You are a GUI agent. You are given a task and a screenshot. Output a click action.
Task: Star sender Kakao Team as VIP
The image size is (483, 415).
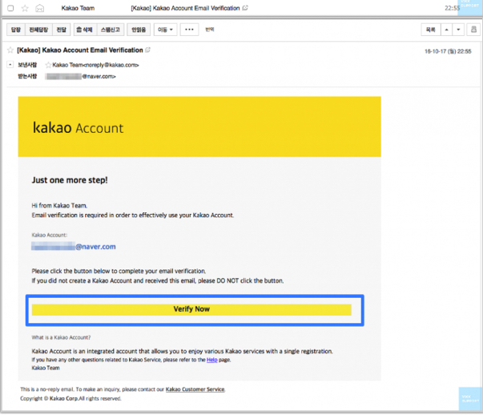[x=48, y=65]
